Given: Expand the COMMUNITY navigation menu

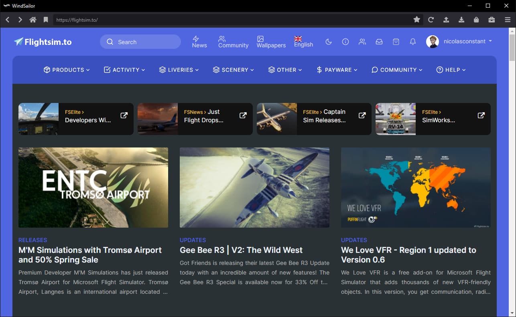Looking at the screenshot, I should pyautogui.click(x=397, y=70).
